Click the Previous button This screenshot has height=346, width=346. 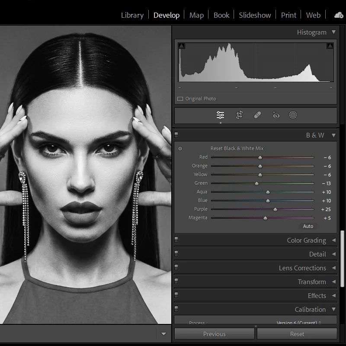tap(214, 334)
